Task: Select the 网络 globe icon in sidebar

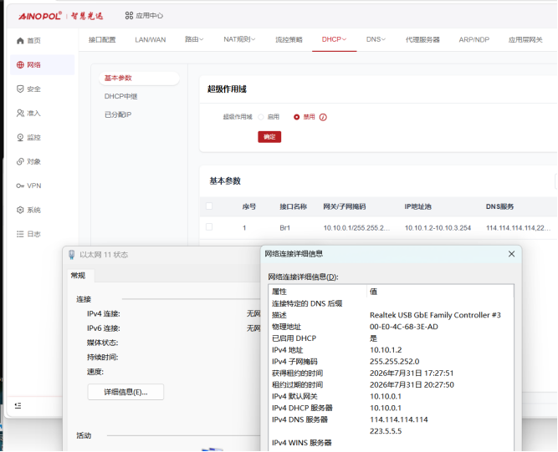Action: [x=20, y=64]
